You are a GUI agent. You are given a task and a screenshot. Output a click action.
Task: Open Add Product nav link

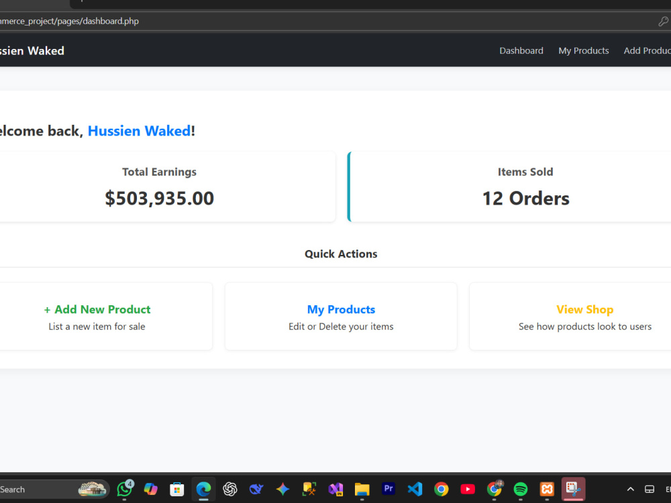point(647,50)
